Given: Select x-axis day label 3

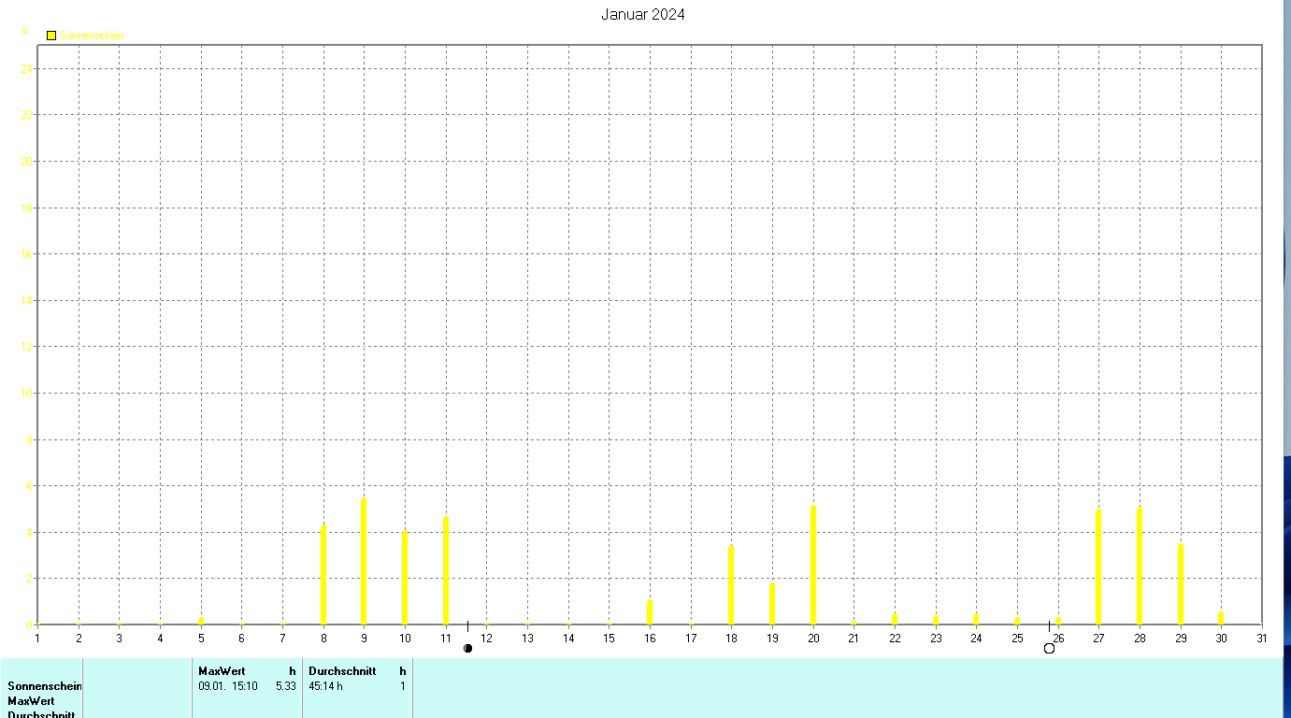Looking at the screenshot, I should point(120,639).
